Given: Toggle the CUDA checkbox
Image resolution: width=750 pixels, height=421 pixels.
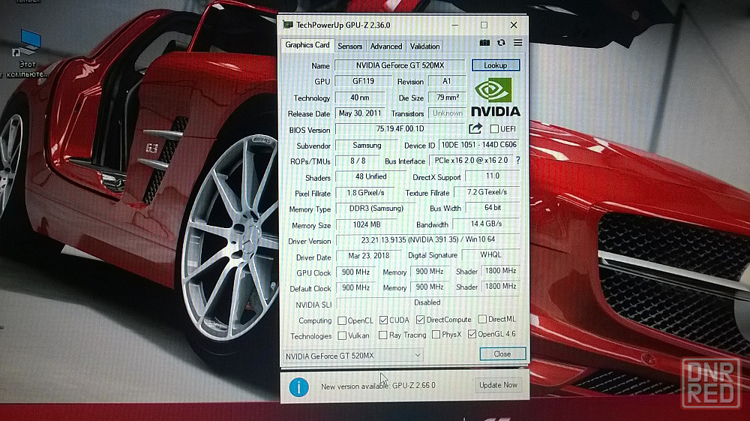Looking at the screenshot, I should point(383,320).
